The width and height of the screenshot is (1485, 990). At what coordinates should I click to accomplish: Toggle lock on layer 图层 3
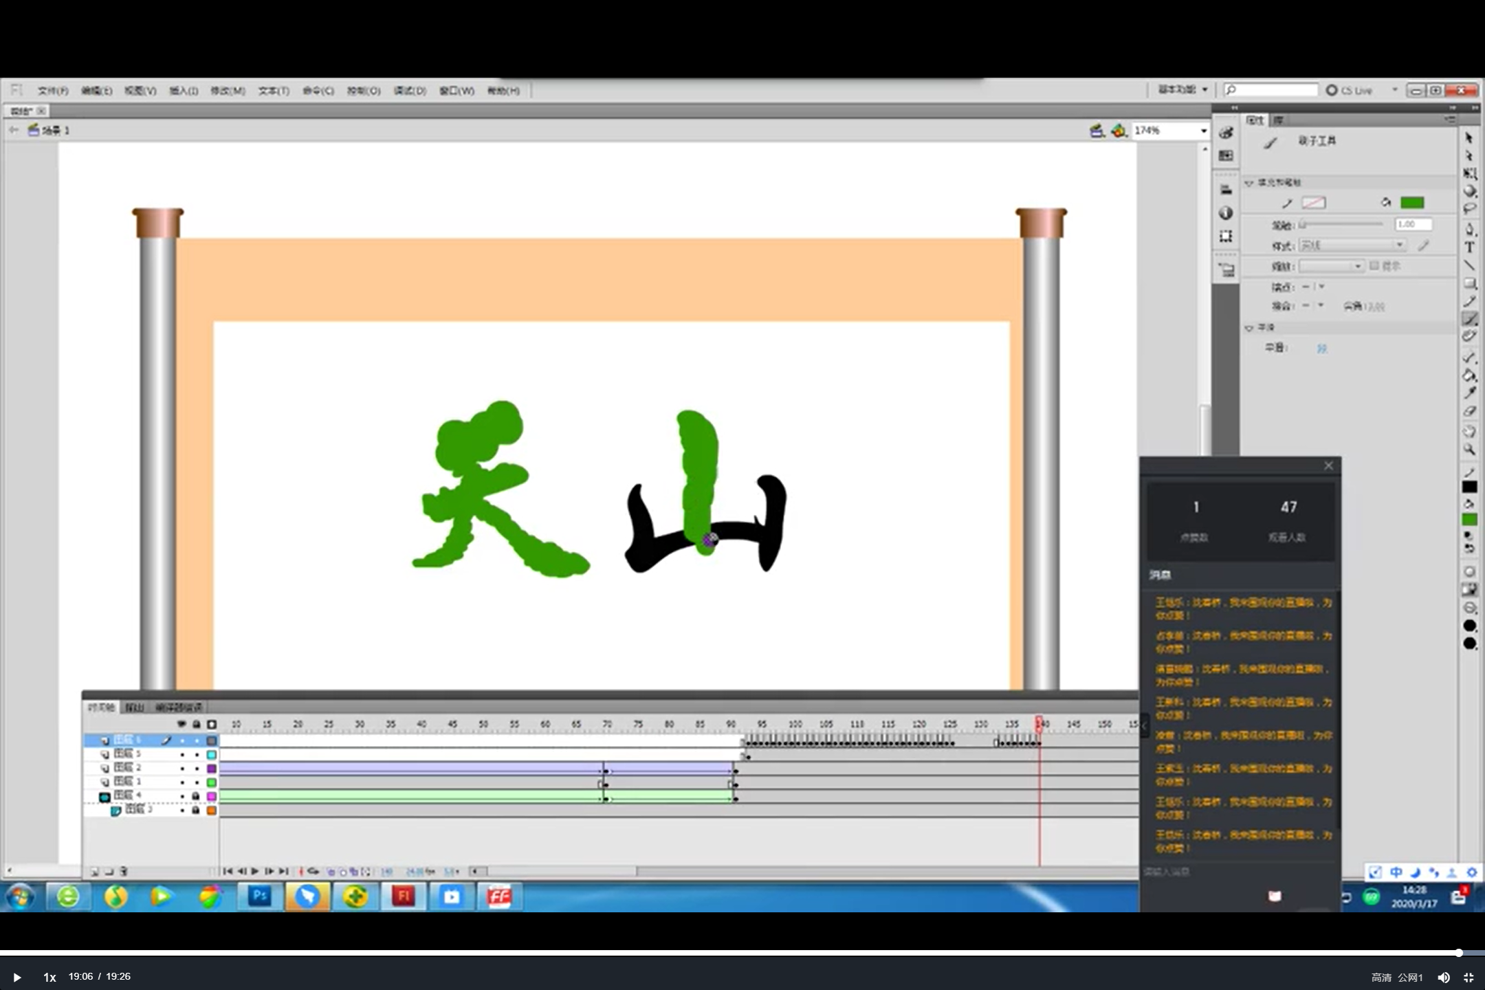click(x=196, y=811)
